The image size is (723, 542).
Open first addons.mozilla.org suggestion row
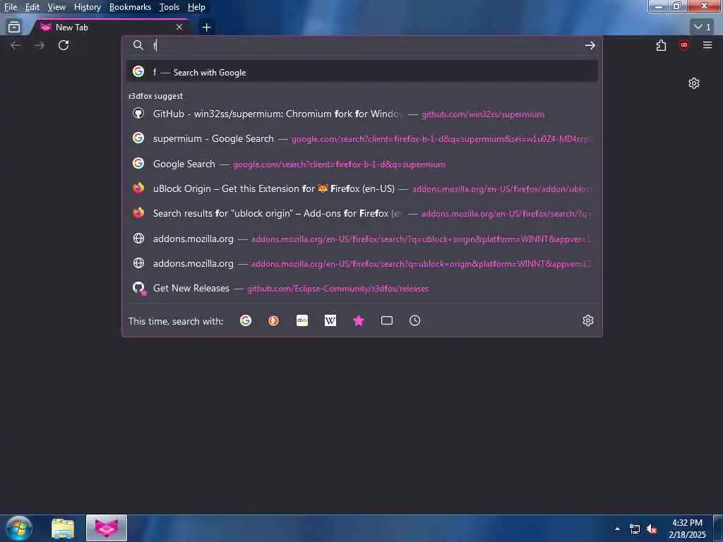pos(362,239)
